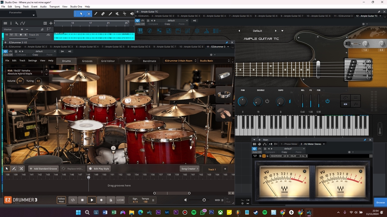Image resolution: width=387 pixels, height=217 pixels.
Task: Open the Ample Guitar FX waveform button
Action: 356,104
